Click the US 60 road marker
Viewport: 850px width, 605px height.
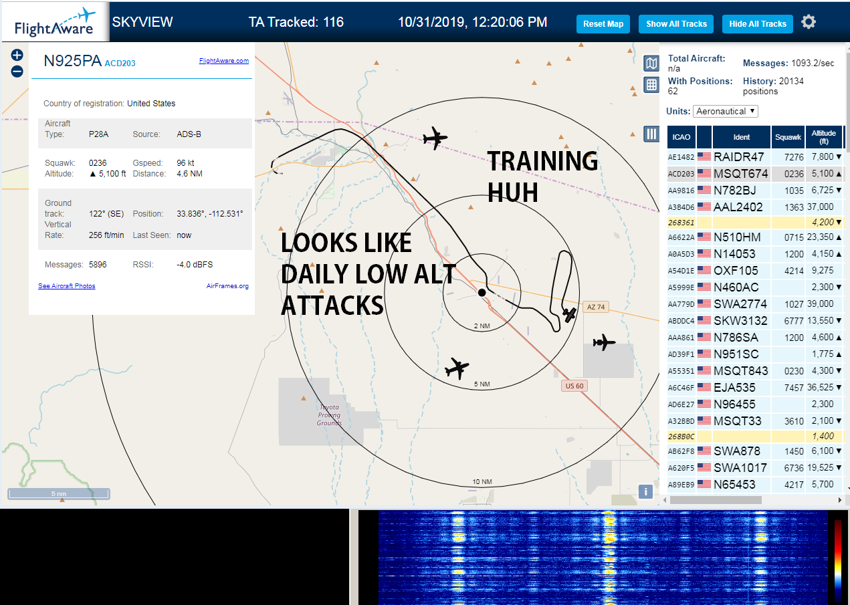pyautogui.click(x=574, y=386)
